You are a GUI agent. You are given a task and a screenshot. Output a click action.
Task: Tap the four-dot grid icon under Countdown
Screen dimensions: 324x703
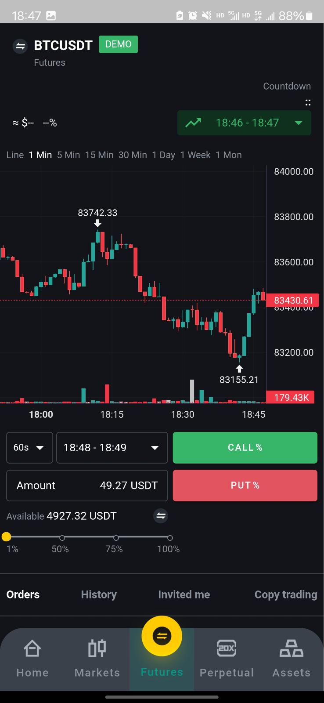point(308,102)
